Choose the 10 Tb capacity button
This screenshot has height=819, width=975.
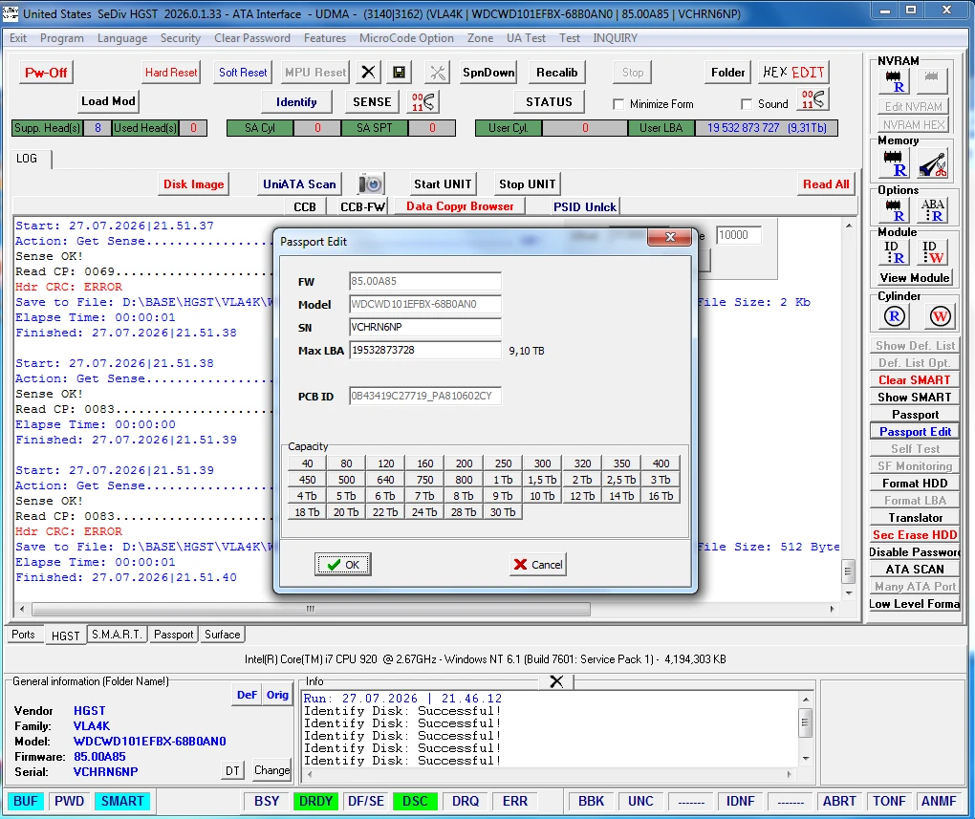(x=542, y=496)
